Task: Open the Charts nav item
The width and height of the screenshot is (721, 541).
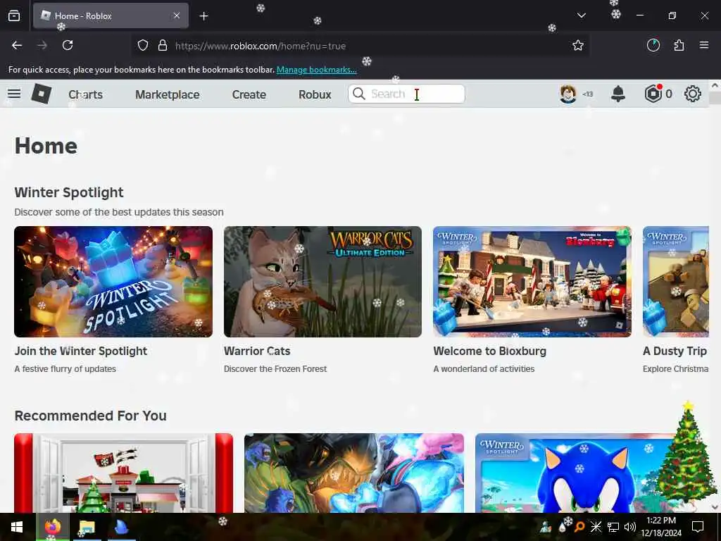Action: click(x=85, y=94)
